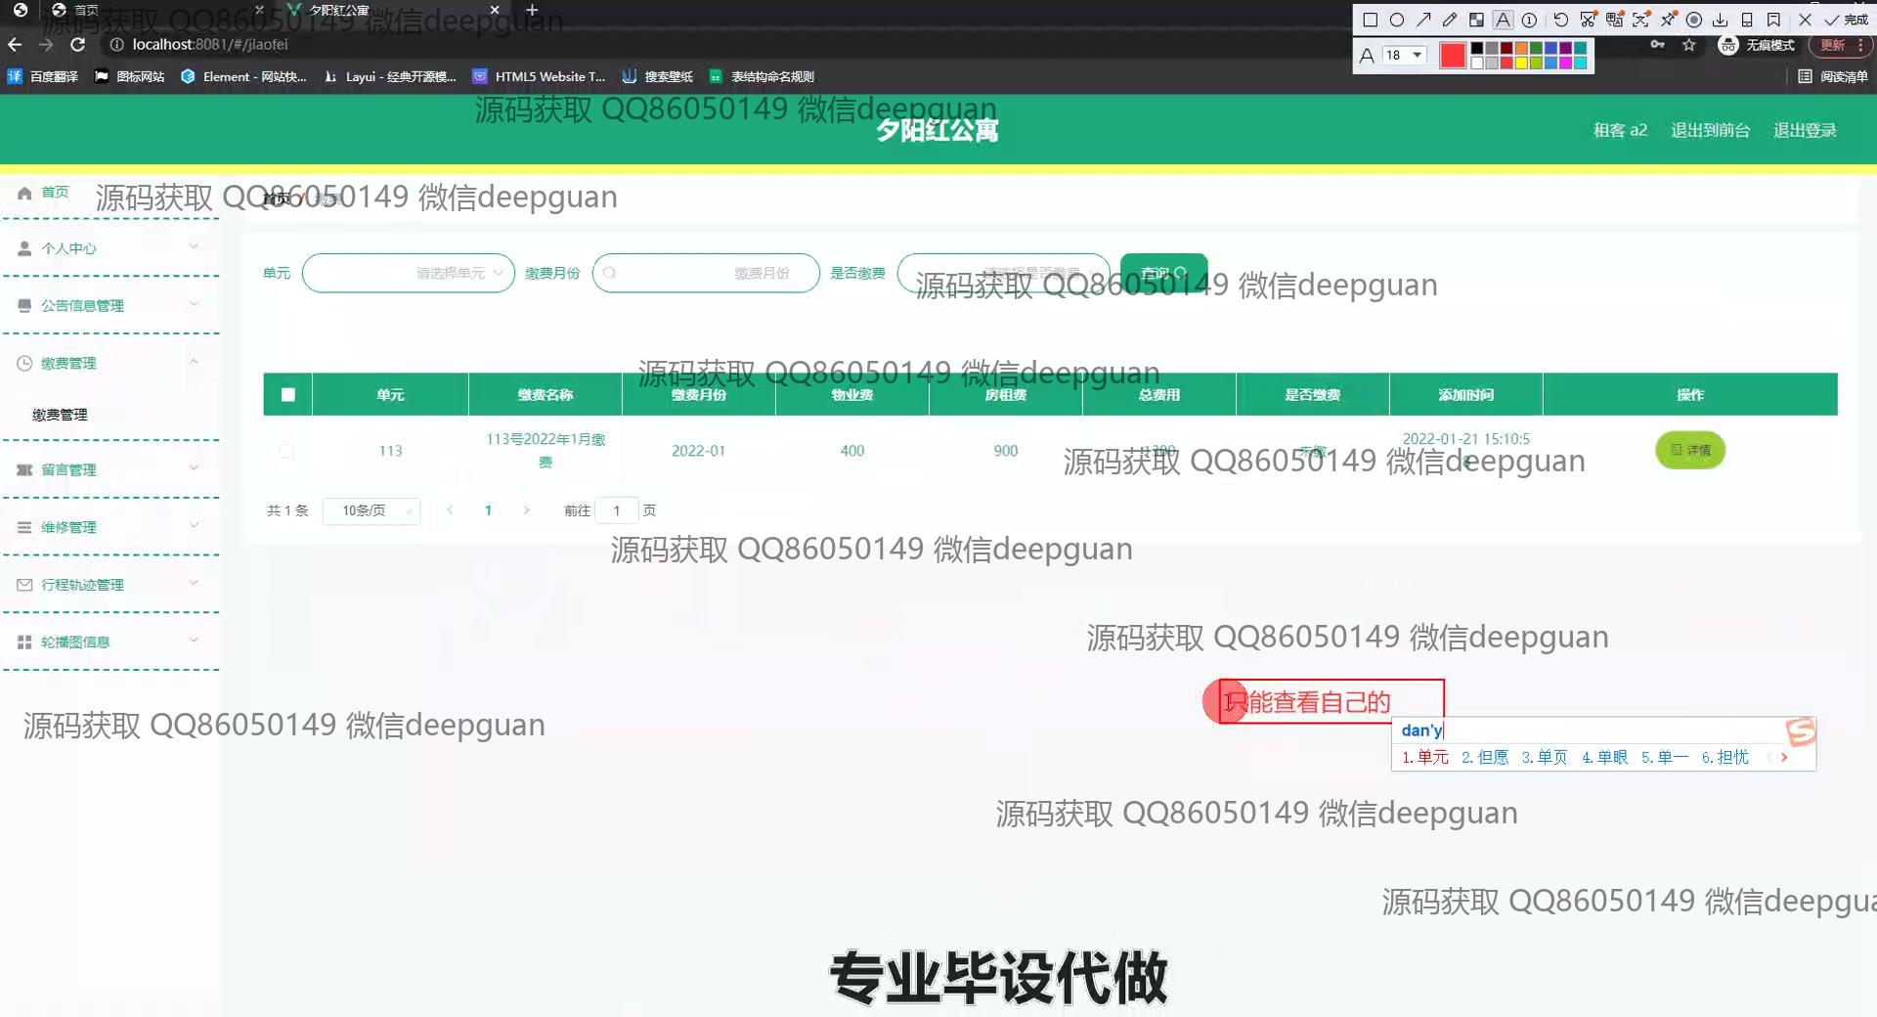
Task: Select the mosaic blur tool
Action: [1476, 20]
